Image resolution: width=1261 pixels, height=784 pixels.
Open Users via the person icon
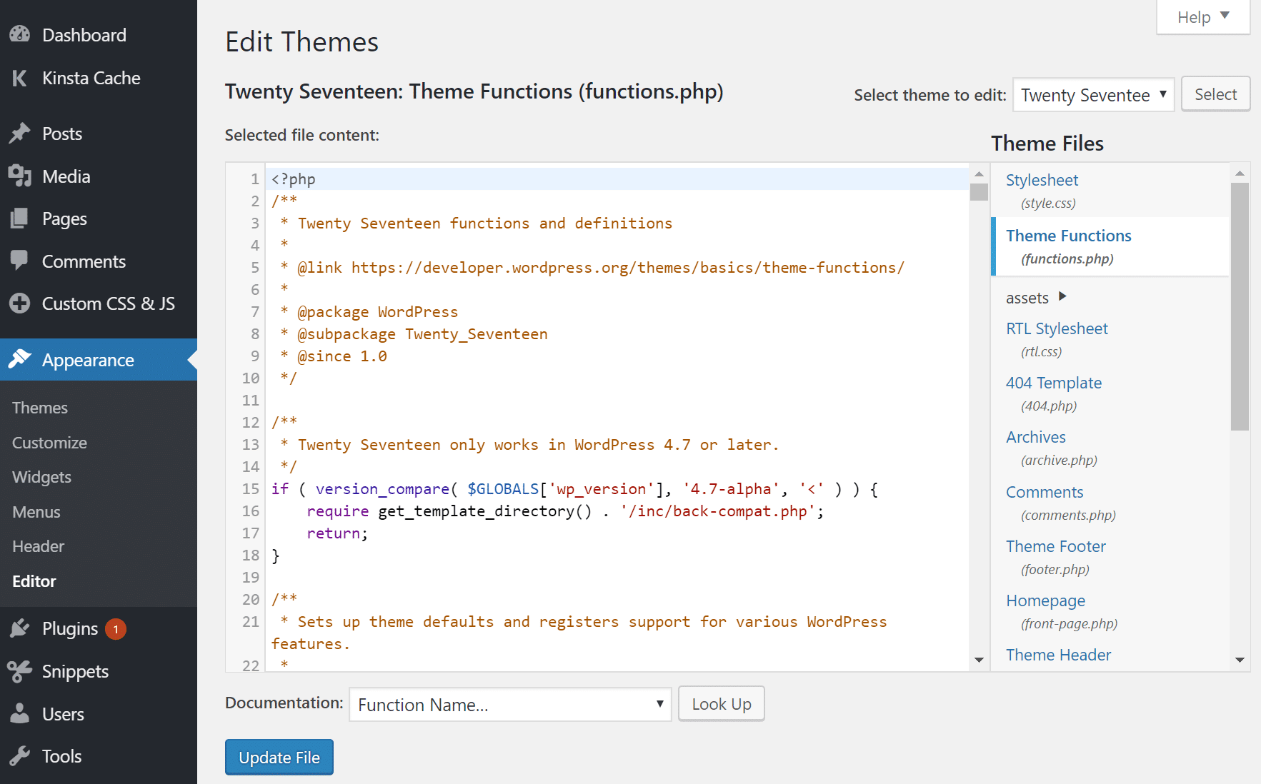click(x=19, y=713)
